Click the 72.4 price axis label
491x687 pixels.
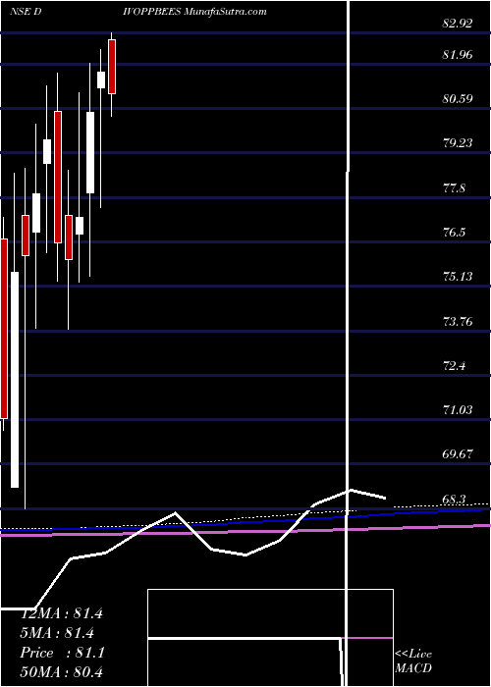pyautogui.click(x=454, y=366)
